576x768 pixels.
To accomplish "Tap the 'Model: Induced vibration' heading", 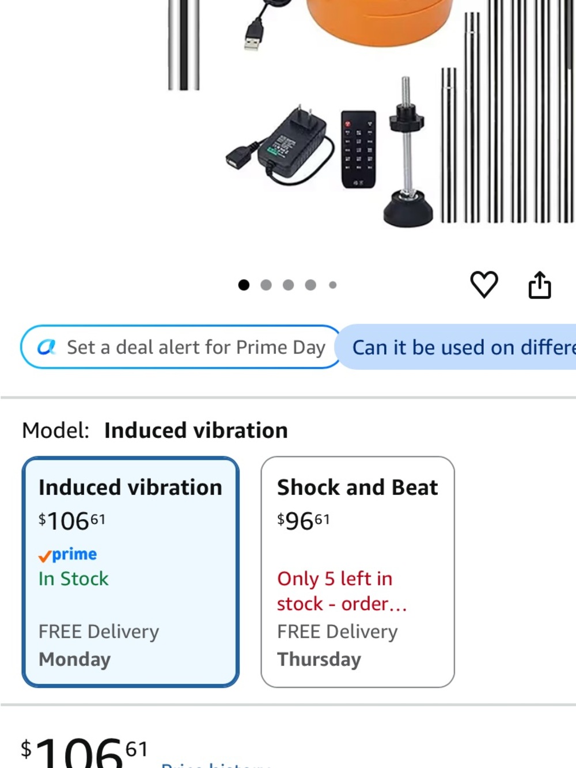I will pos(155,430).
